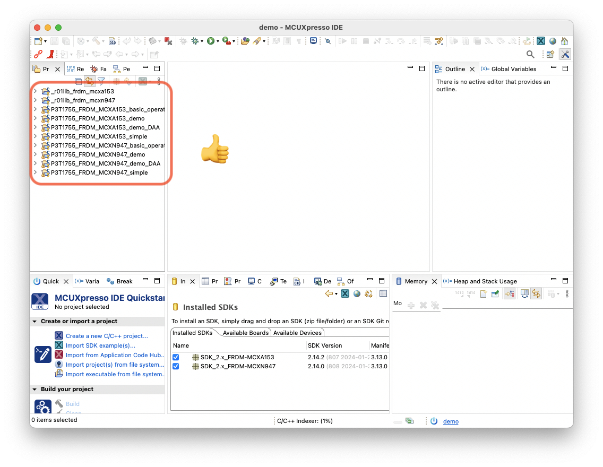
Task: Click the red boot debug-probe icon
Action: click(x=50, y=54)
